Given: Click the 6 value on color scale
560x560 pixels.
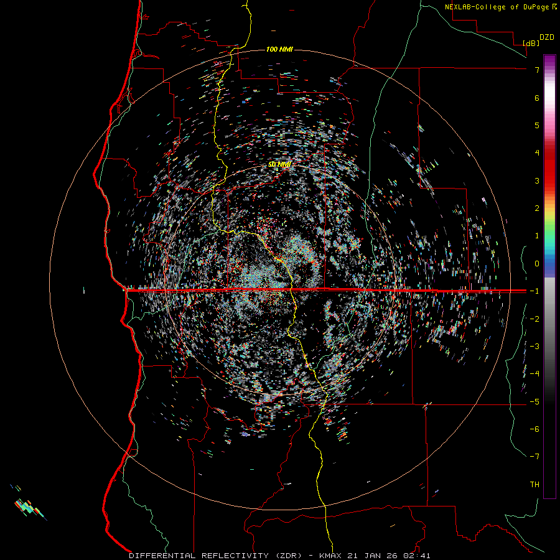Looking at the screenshot, I should point(537,98).
